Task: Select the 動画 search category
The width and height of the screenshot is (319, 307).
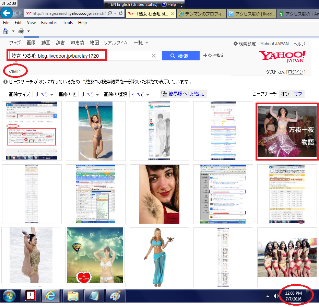Action: (46, 43)
